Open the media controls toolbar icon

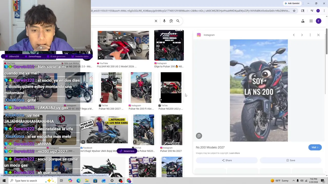point(312,11)
